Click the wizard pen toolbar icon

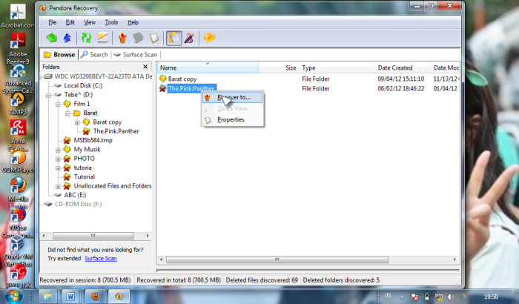tap(189, 38)
